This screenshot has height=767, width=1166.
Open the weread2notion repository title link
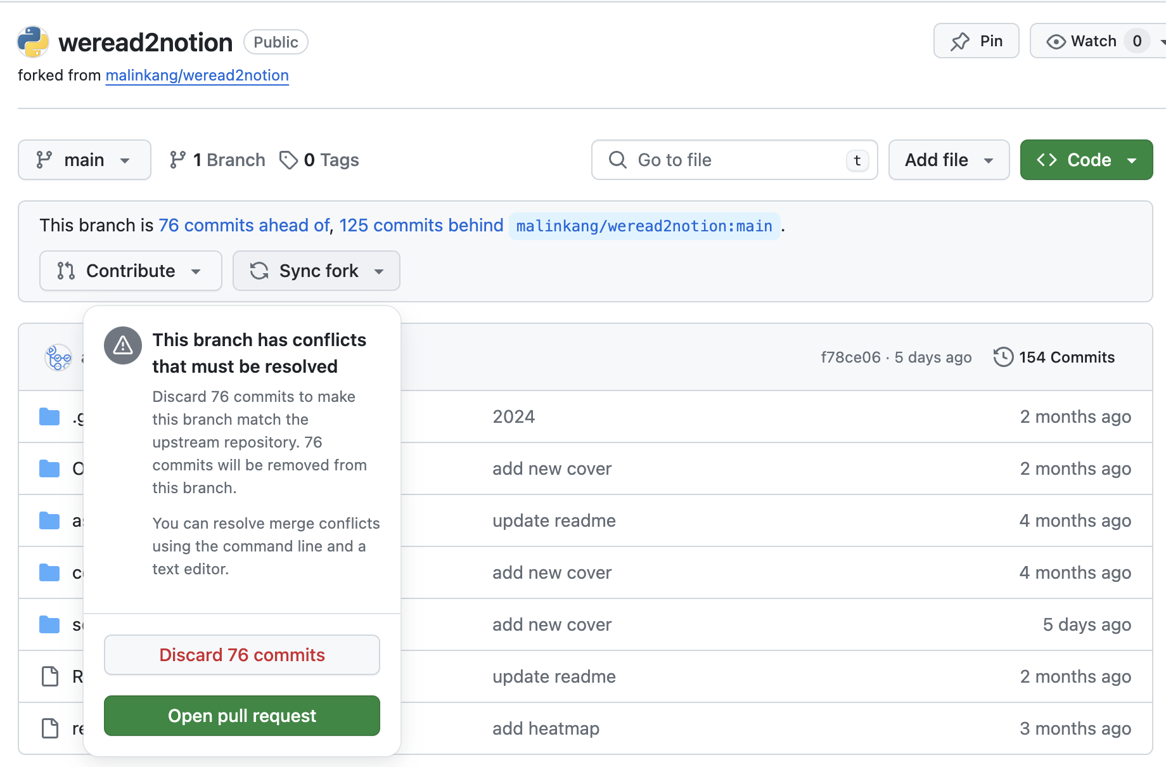click(x=146, y=42)
